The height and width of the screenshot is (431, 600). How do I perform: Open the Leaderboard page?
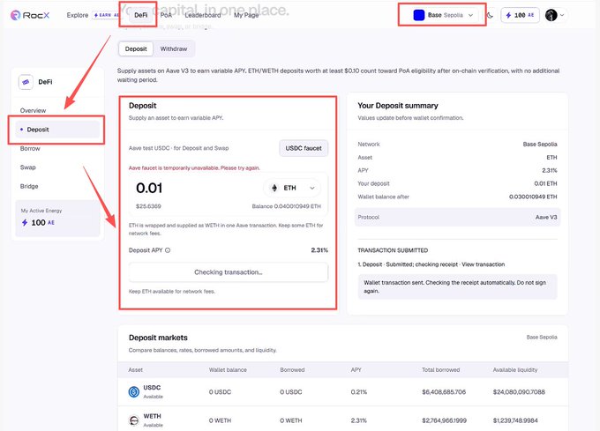click(203, 15)
